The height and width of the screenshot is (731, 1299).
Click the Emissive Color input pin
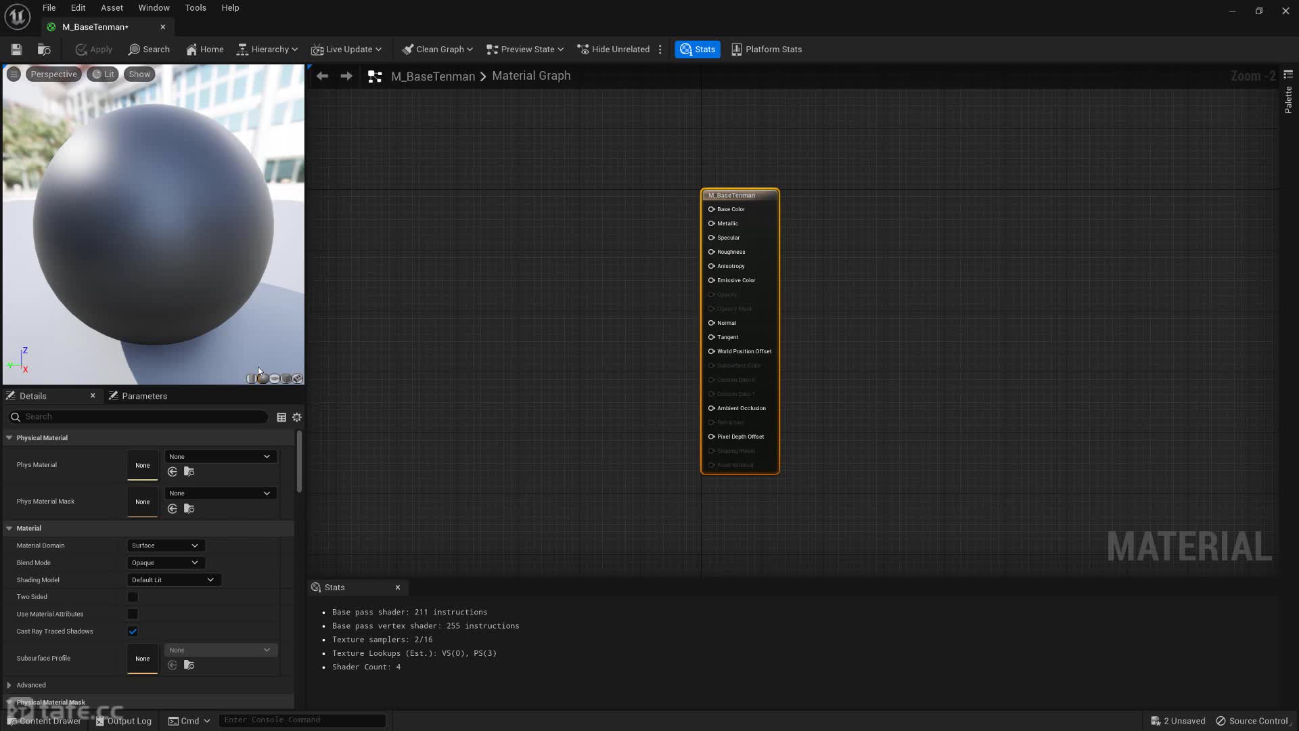point(711,280)
